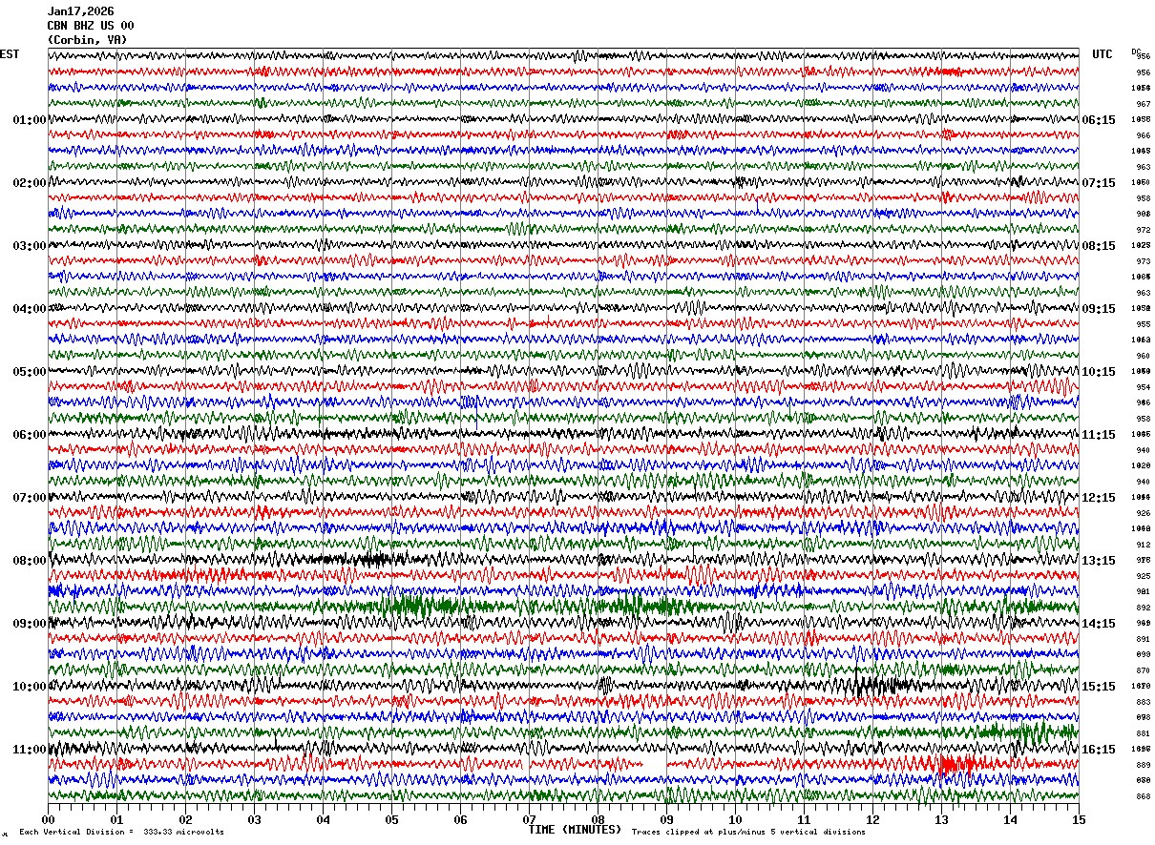Click the DC offset value '966'

[1143, 135]
